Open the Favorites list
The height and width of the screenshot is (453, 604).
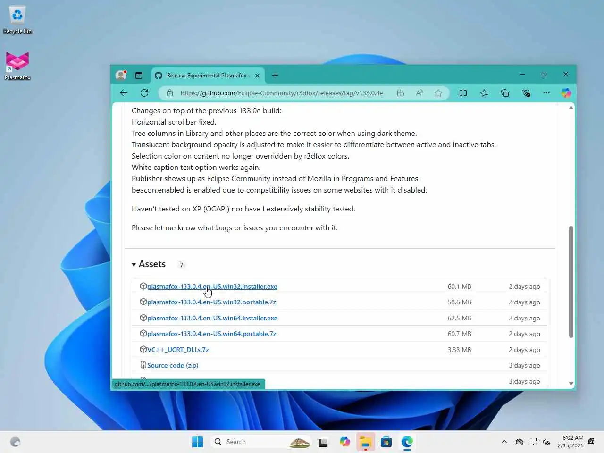coord(484,93)
